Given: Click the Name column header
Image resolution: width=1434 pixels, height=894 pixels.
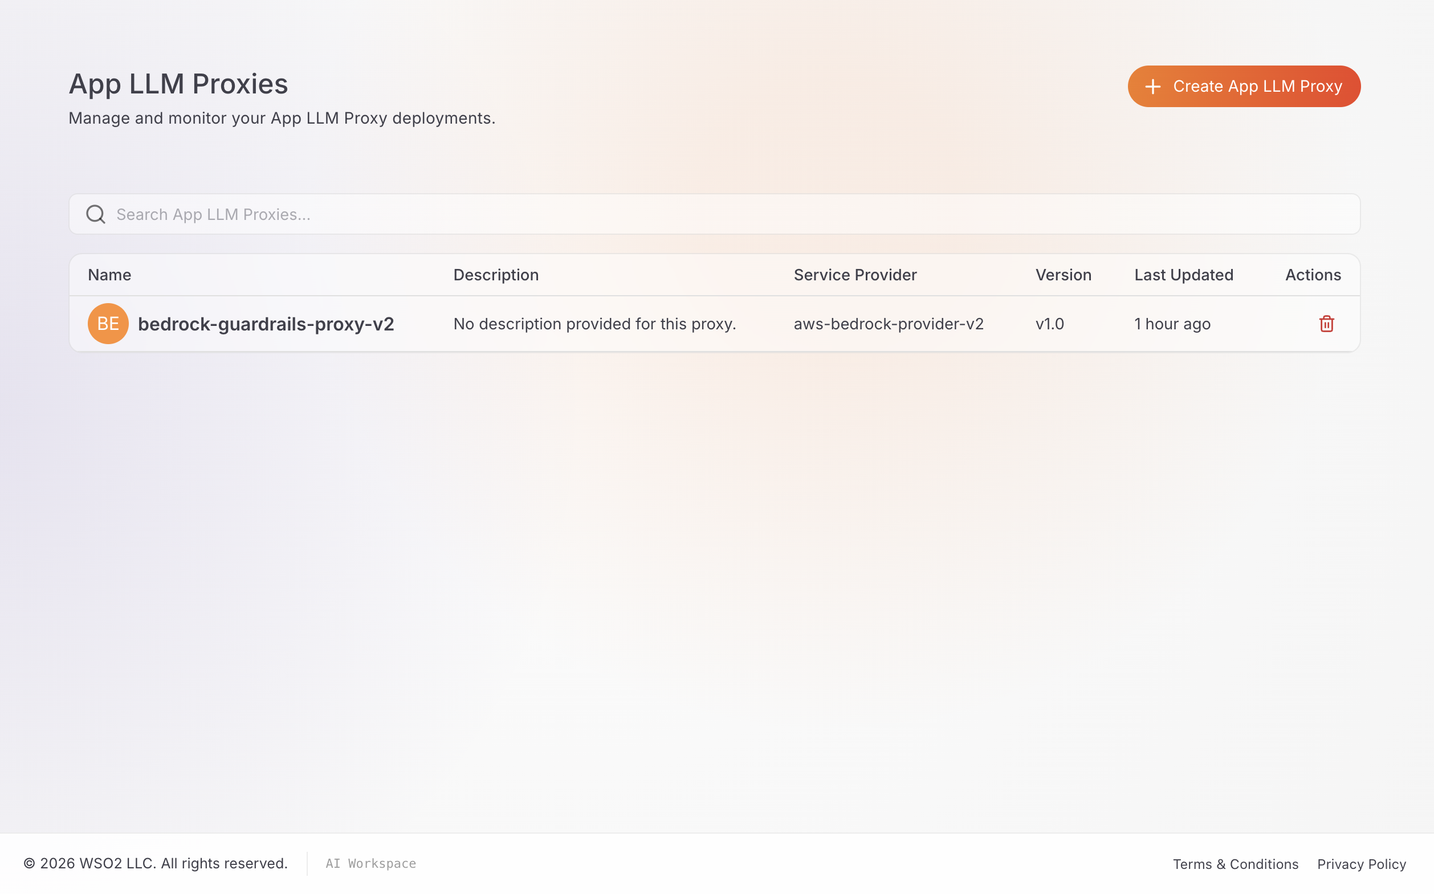Looking at the screenshot, I should coord(109,275).
